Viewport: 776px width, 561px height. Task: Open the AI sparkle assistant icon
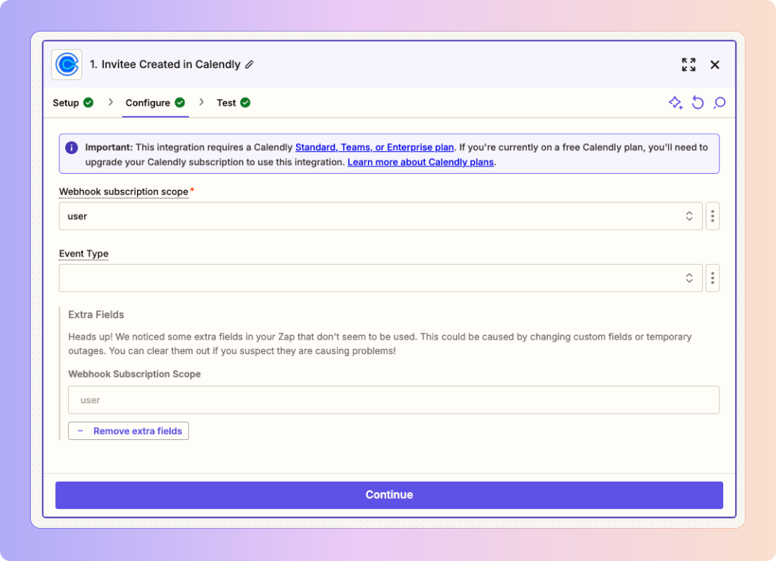point(676,103)
